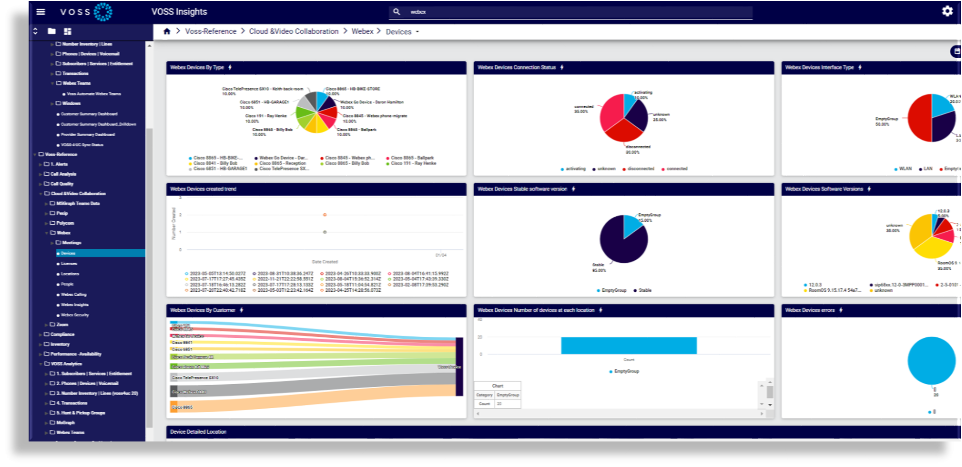Toggle 'Stable' legend entry in Stable software chart

point(643,290)
